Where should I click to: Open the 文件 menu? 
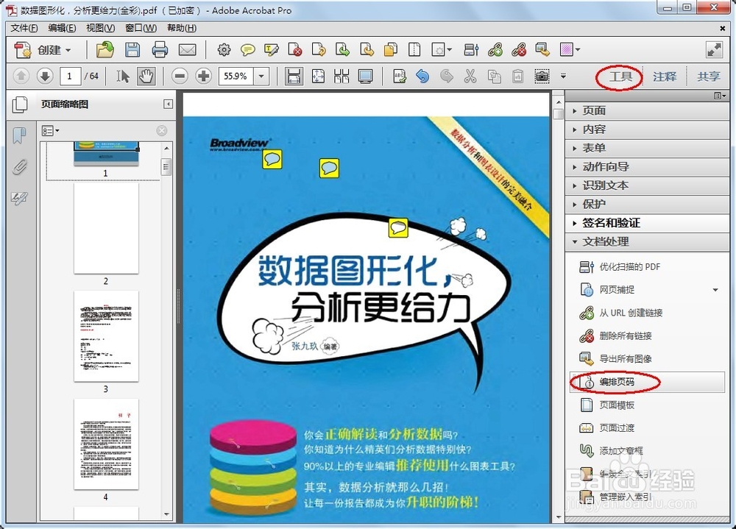click(24, 28)
